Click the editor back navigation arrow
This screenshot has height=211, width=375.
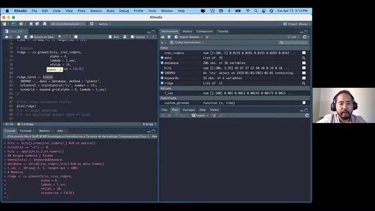[x=6, y=37]
